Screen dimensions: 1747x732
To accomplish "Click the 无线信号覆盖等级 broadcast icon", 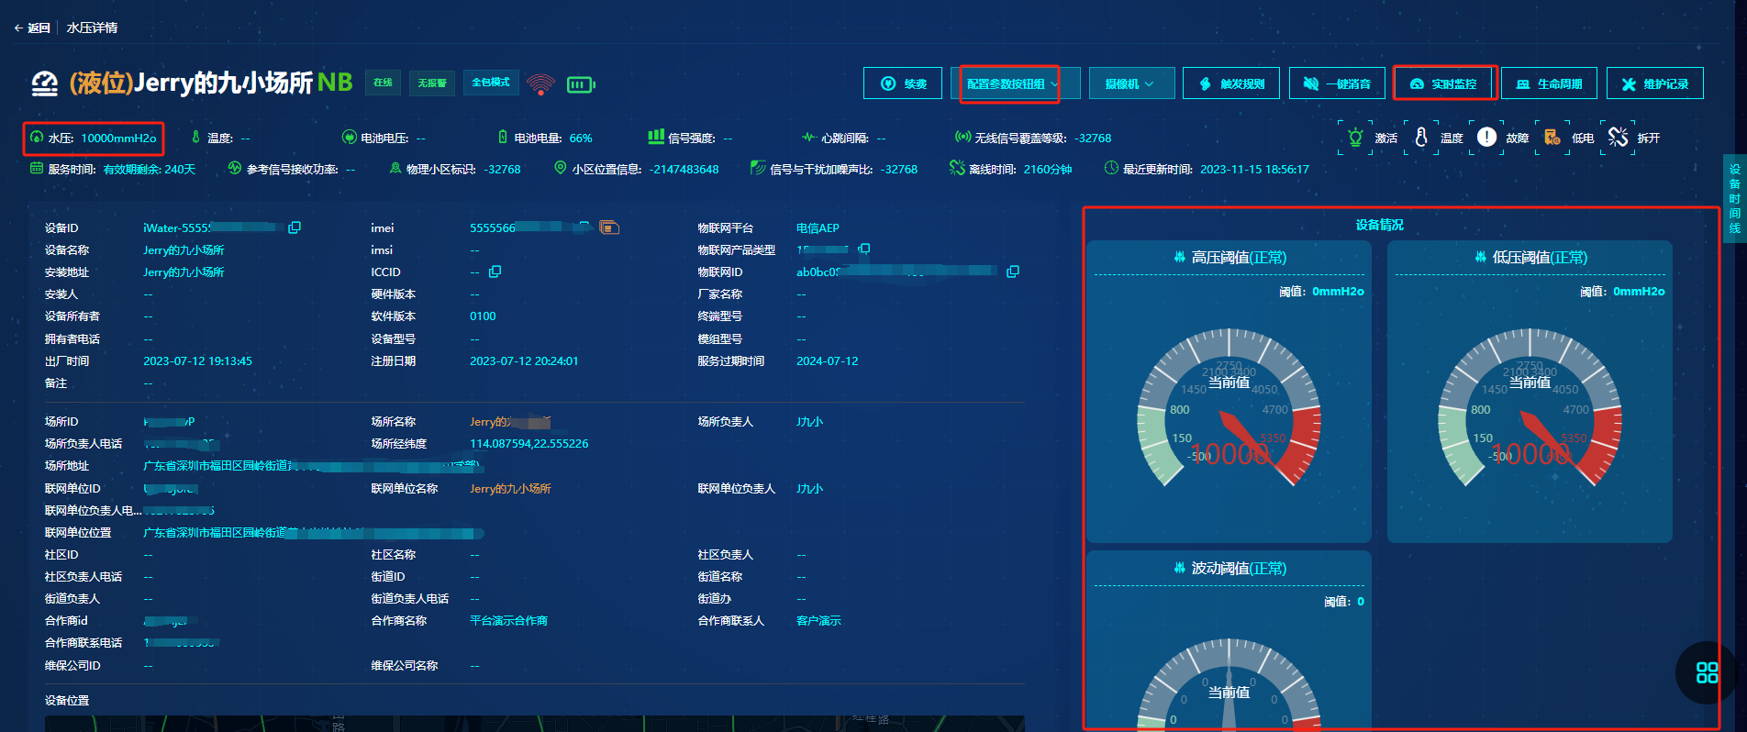I will pyautogui.click(x=963, y=138).
